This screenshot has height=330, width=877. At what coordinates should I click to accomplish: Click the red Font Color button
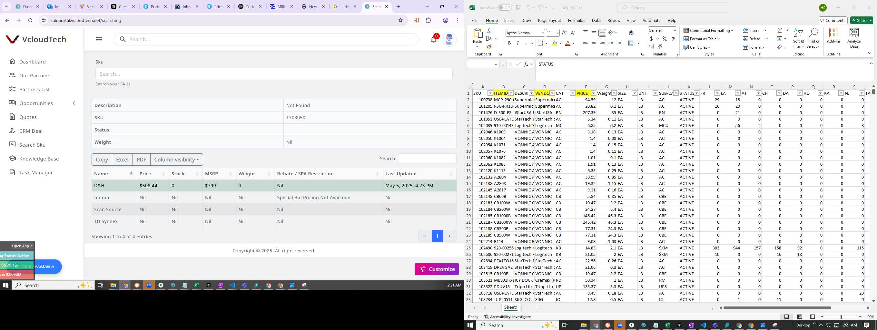(x=567, y=43)
